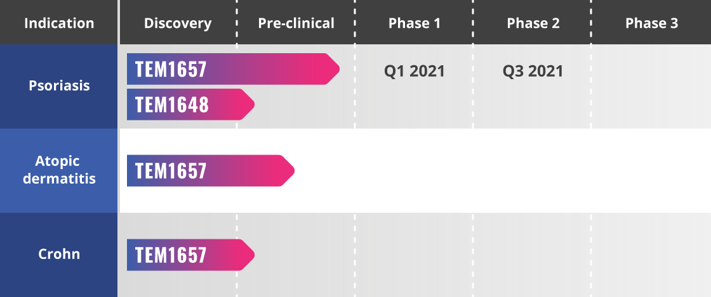Click the Phase 2 column header
The image size is (711, 297).
(x=533, y=23)
